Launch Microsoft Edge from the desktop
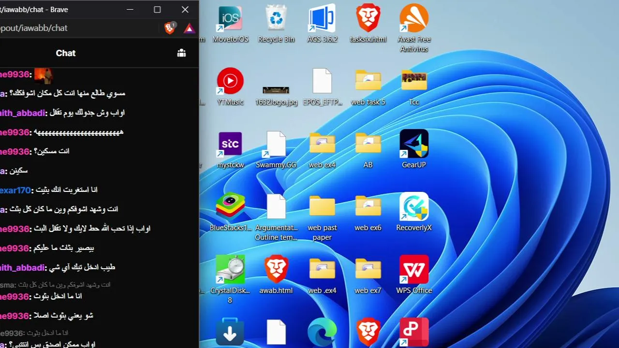The image size is (619, 348). click(322, 333)
